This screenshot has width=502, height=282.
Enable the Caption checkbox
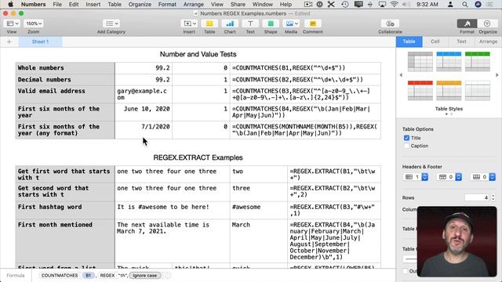pos(406,146)
